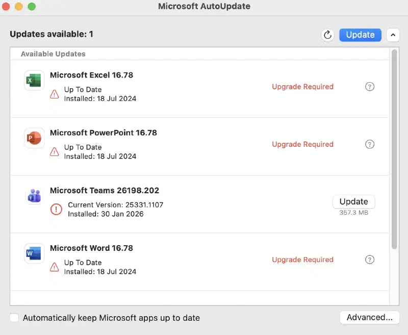This screenshot has height=335, width=408.
Task: Click Upgrade Required for Microsoft PowerPoint
Action: 302,144
